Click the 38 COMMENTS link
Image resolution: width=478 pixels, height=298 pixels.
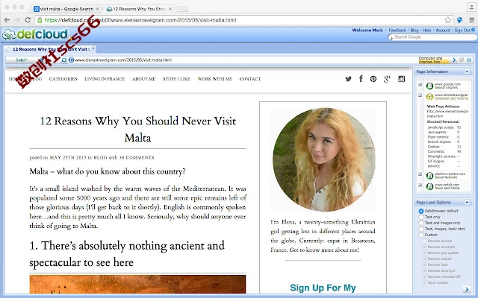tap(136, 157)
